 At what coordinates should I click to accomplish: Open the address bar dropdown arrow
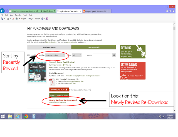(x=39, y=11)
